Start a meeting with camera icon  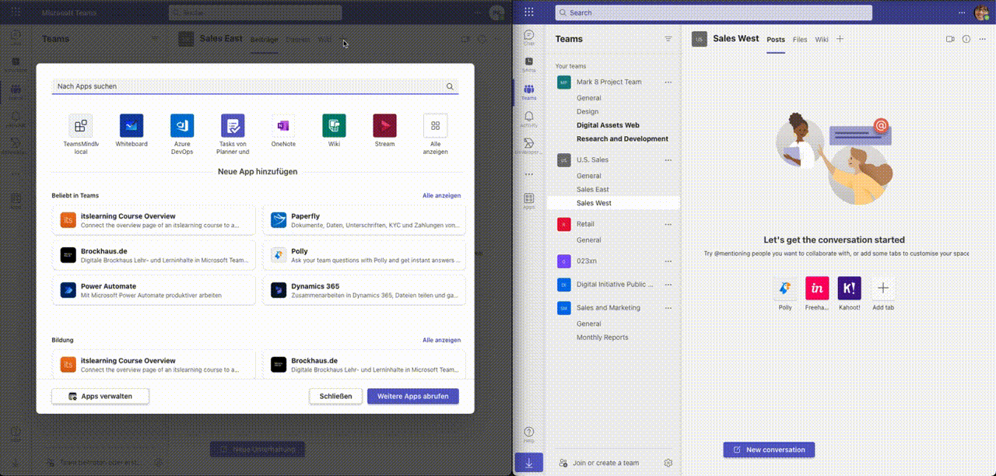(950, 39)
